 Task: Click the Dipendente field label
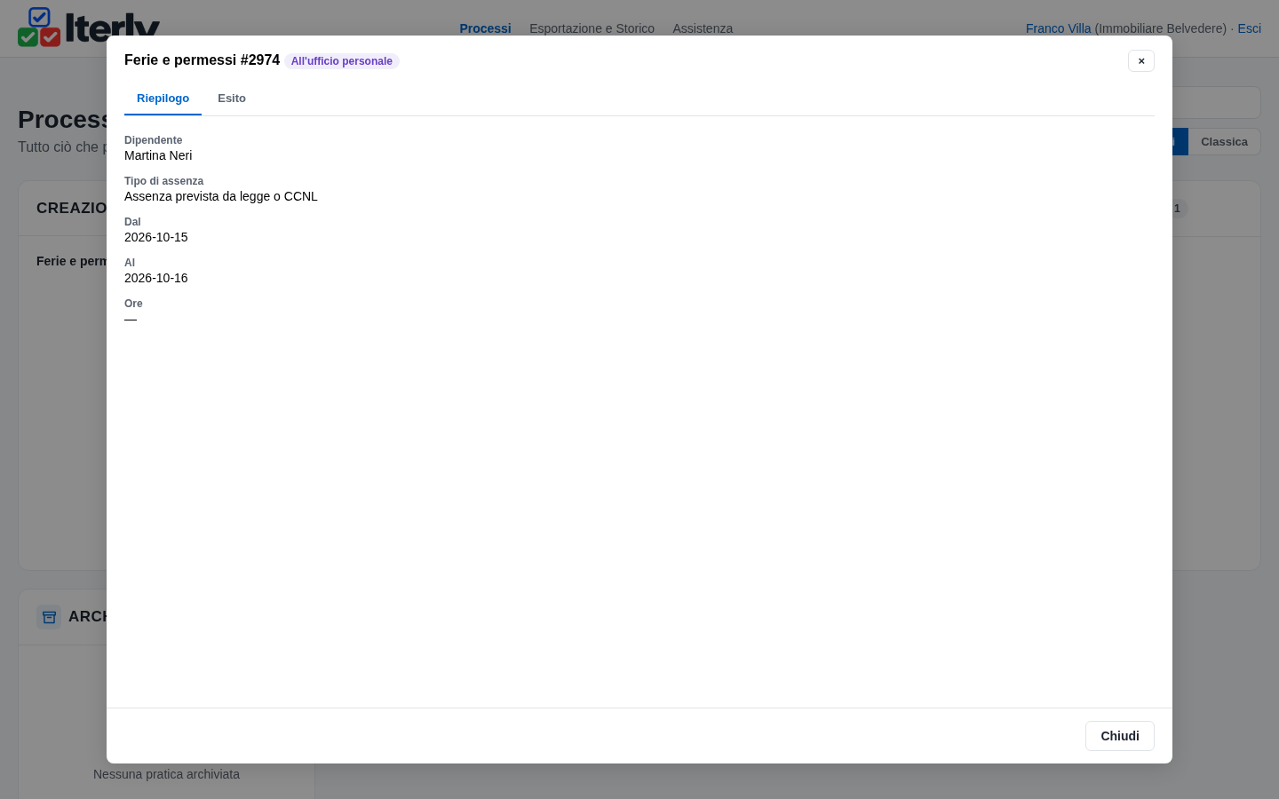point(153,140)
